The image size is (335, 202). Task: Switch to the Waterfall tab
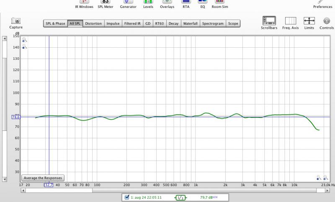(x=190, y=23)
